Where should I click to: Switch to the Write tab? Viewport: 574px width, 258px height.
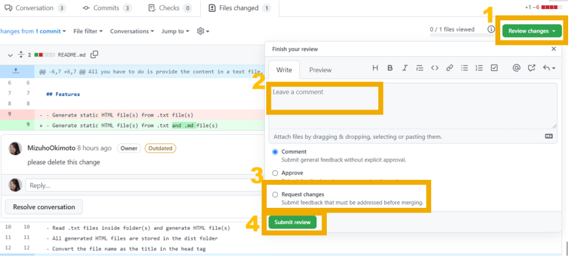[x=284, y=70]
